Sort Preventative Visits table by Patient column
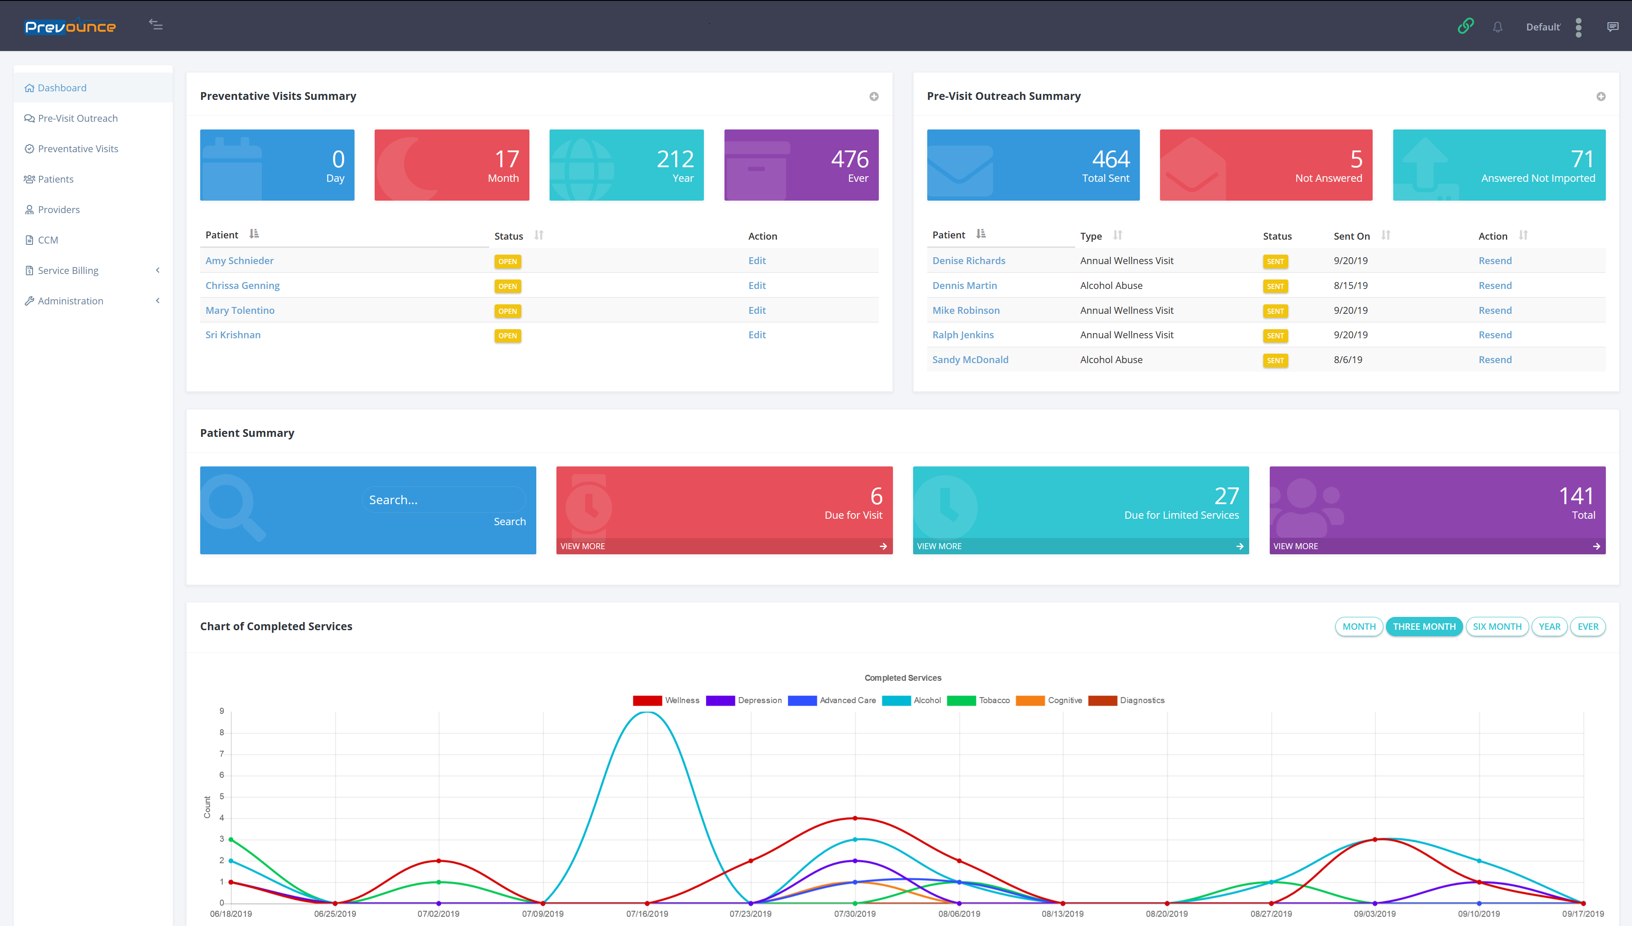The width and height of the screenshot is (1632, 926). coord(254,235)
